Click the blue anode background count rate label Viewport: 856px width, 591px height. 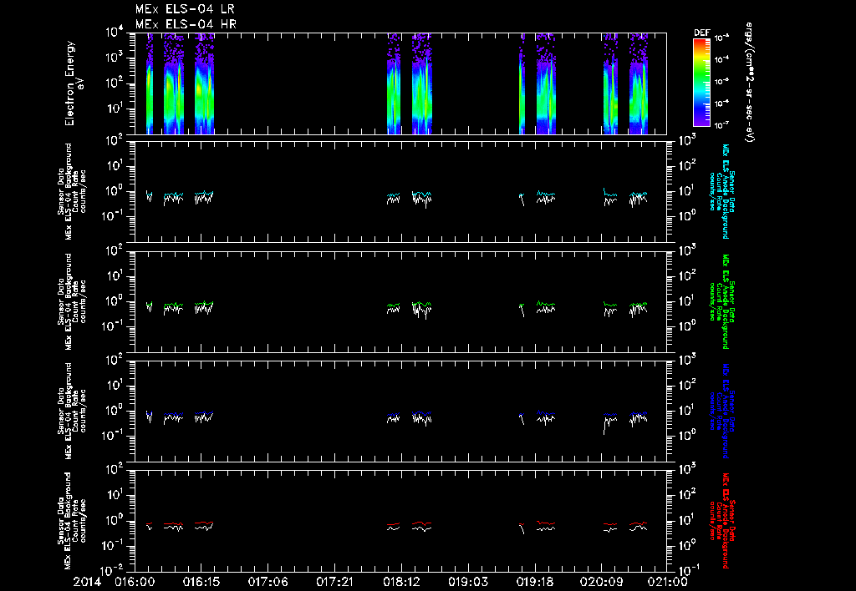click(721, 411)
